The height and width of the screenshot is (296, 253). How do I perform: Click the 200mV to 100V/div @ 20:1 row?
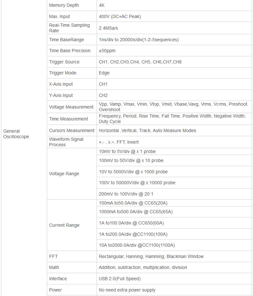point(174,194)
